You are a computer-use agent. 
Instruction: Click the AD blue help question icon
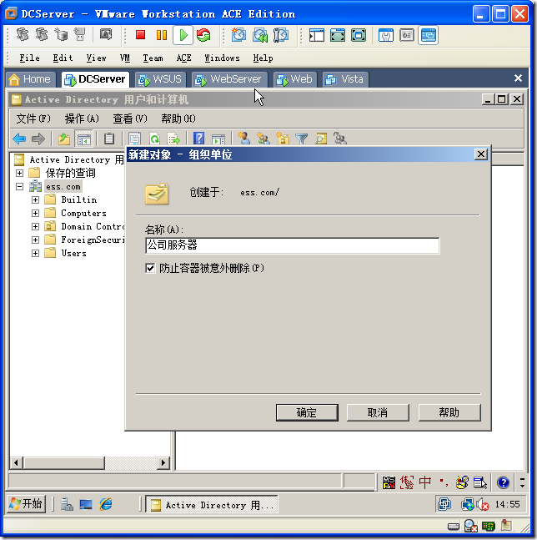198,138
